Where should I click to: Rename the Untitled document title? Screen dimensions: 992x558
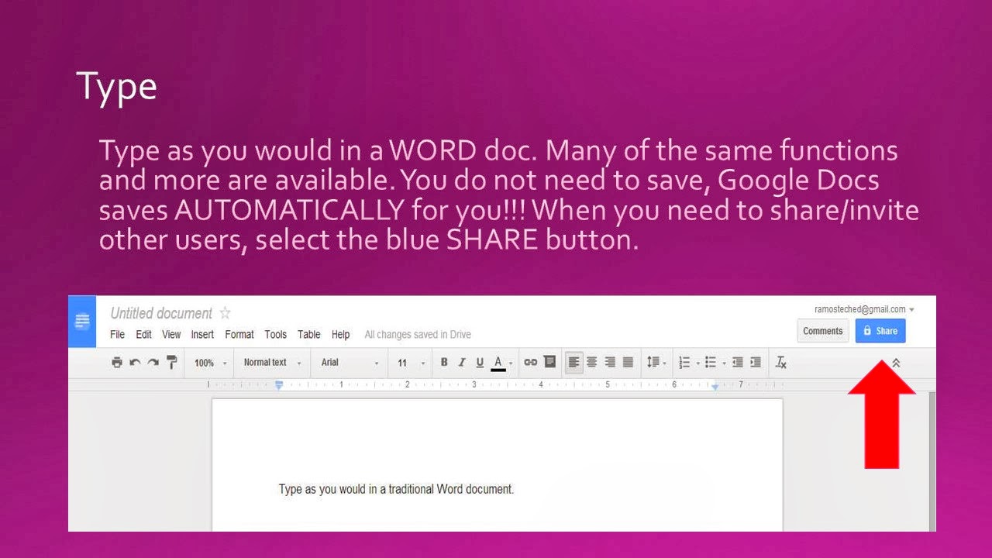(161, 313)
